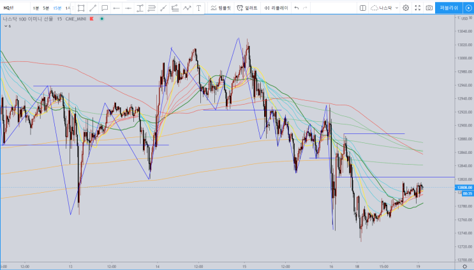This screenshot has height=270, width=474.
Task: Select the price range I-beam tool
Action: 140,8
